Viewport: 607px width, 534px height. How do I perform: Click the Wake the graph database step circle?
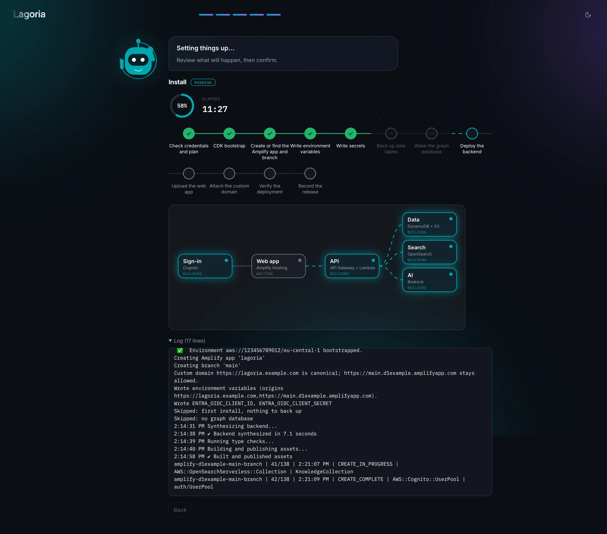pos(431,134)
